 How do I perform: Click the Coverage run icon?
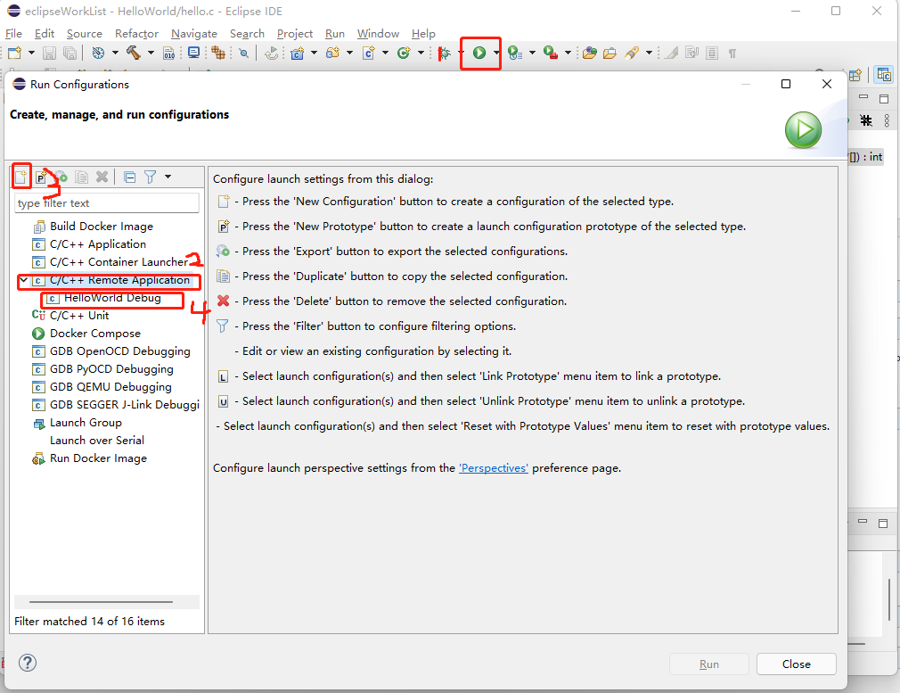pos(515,53)
